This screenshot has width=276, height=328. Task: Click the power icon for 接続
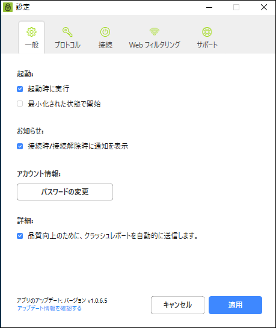pos(105,32)
